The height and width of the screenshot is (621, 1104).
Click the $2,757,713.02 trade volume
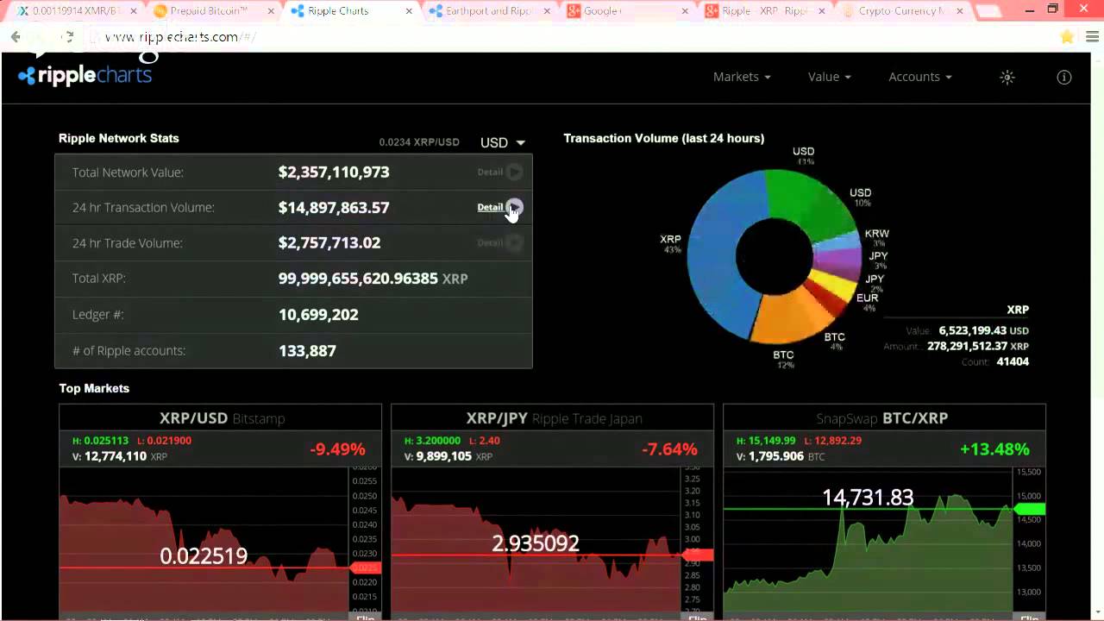coord(329,242)
